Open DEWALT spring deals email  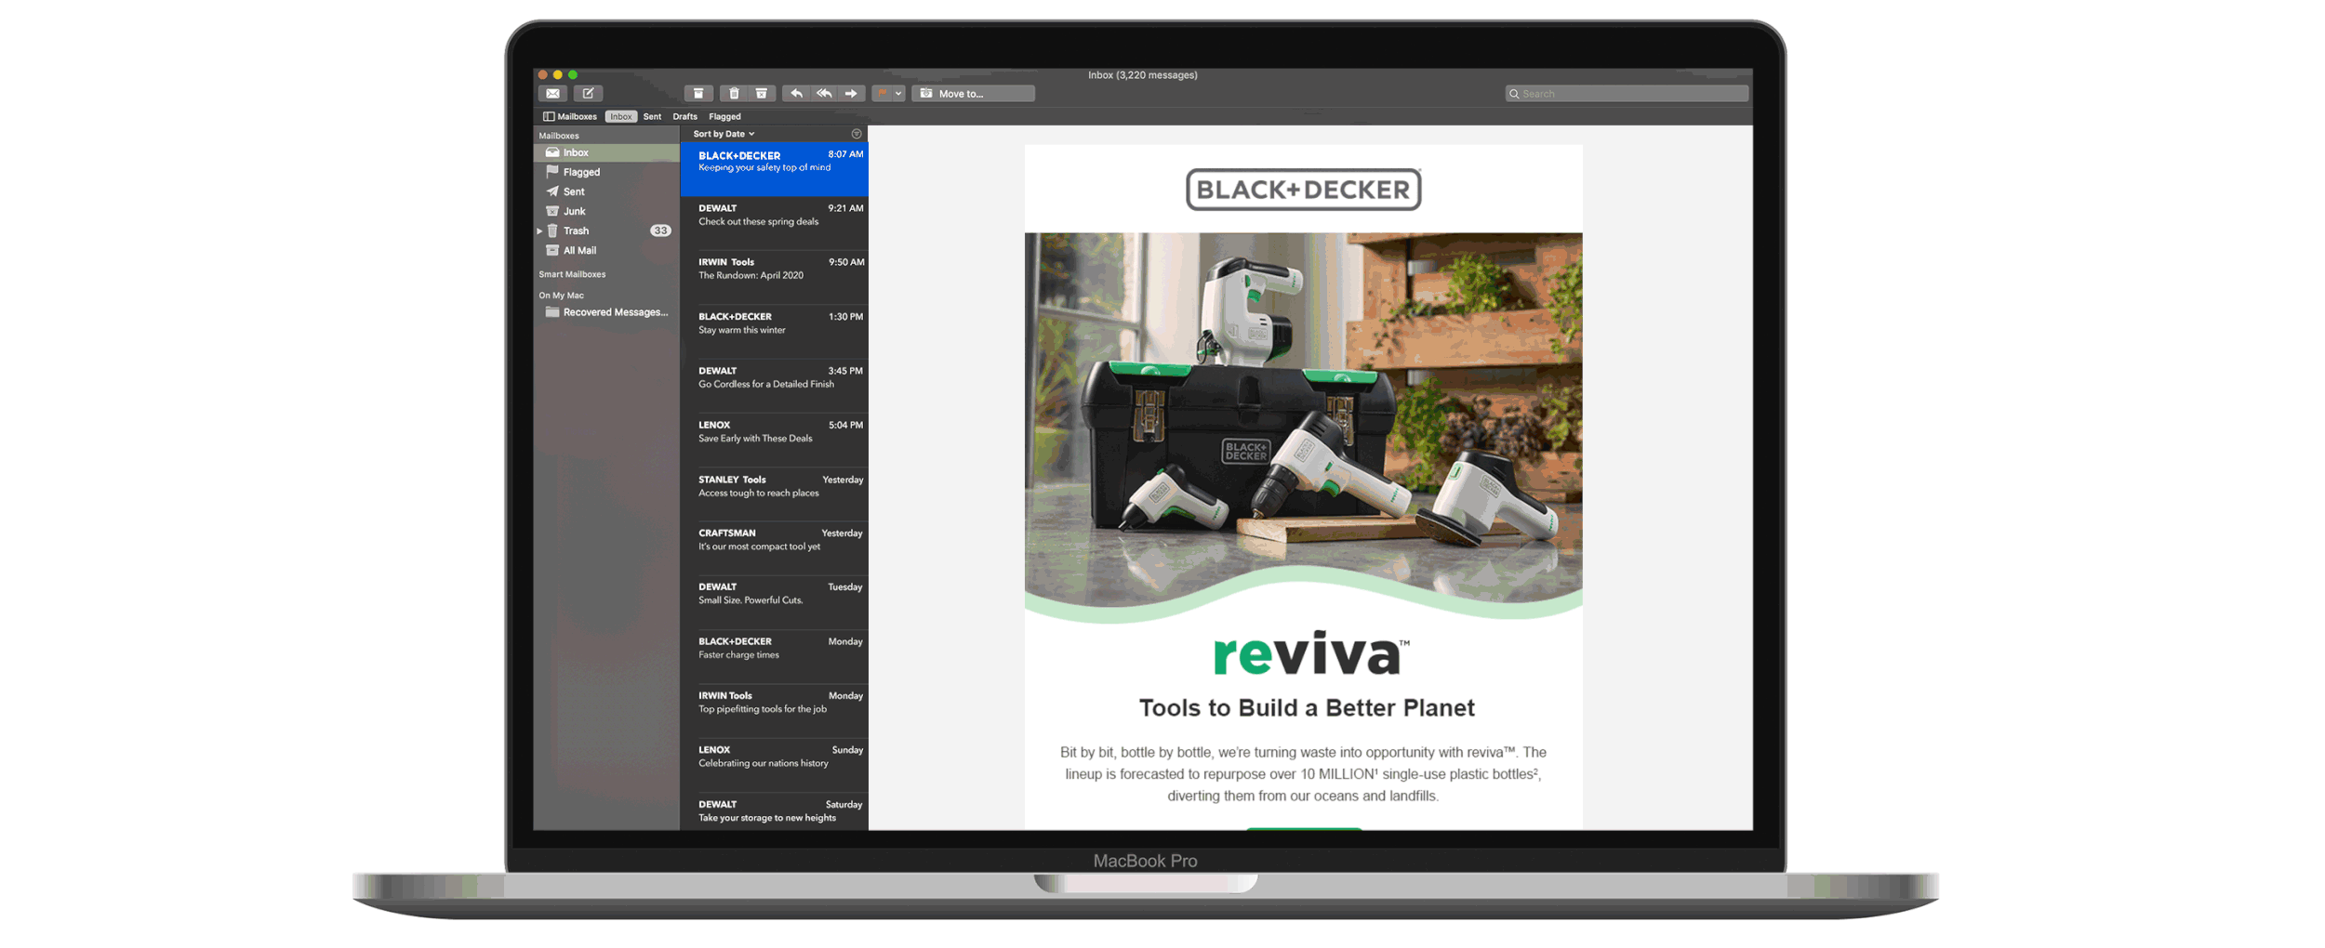[x=774, y=223]
